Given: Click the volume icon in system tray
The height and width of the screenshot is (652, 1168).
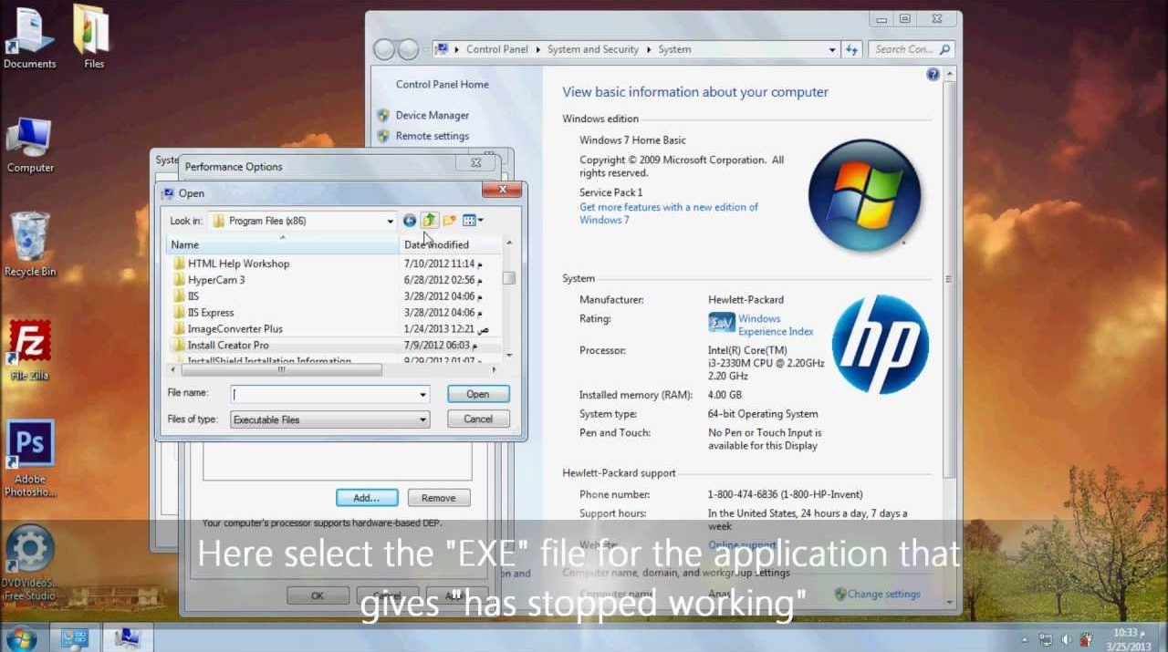Looking at the screenshot, I should pos(1065,640).
